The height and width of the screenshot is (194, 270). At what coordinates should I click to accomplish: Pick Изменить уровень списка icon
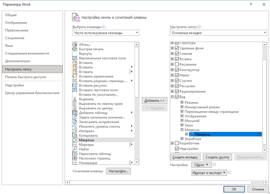point(75,127)
